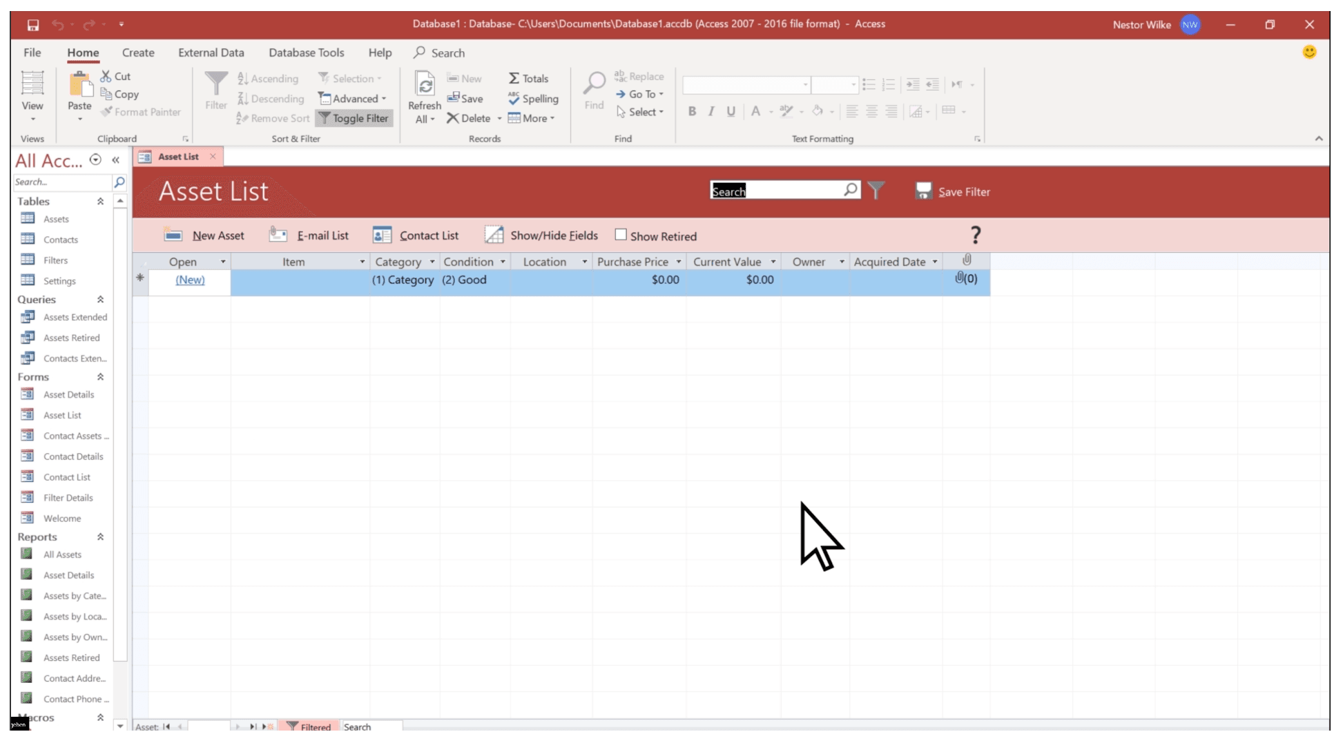Open the Help tab

tap(380, 52)
